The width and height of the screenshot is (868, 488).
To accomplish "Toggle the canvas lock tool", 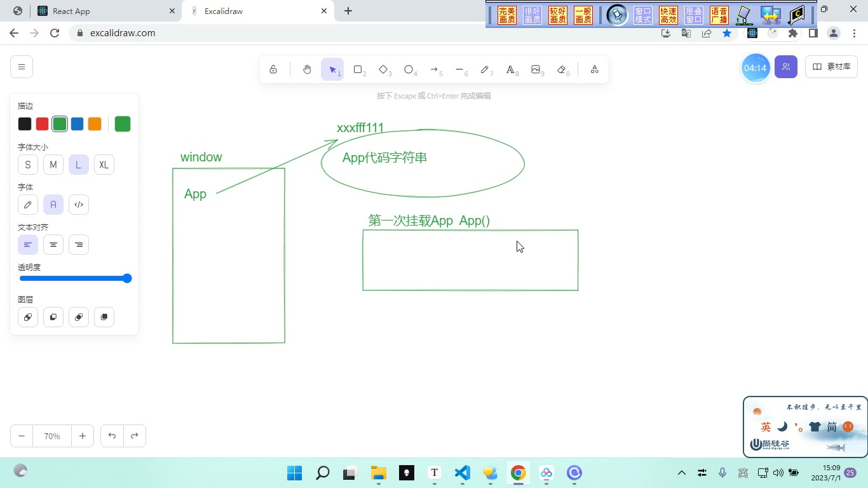I will pos(273,69).
